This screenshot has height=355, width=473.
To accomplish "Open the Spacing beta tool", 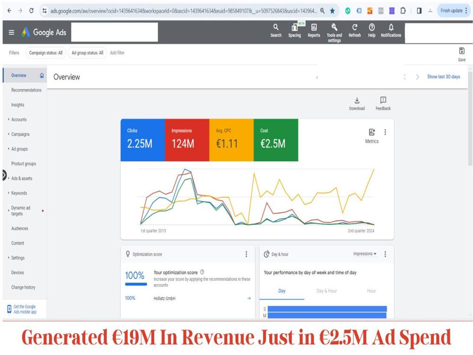I will [294, 30].
